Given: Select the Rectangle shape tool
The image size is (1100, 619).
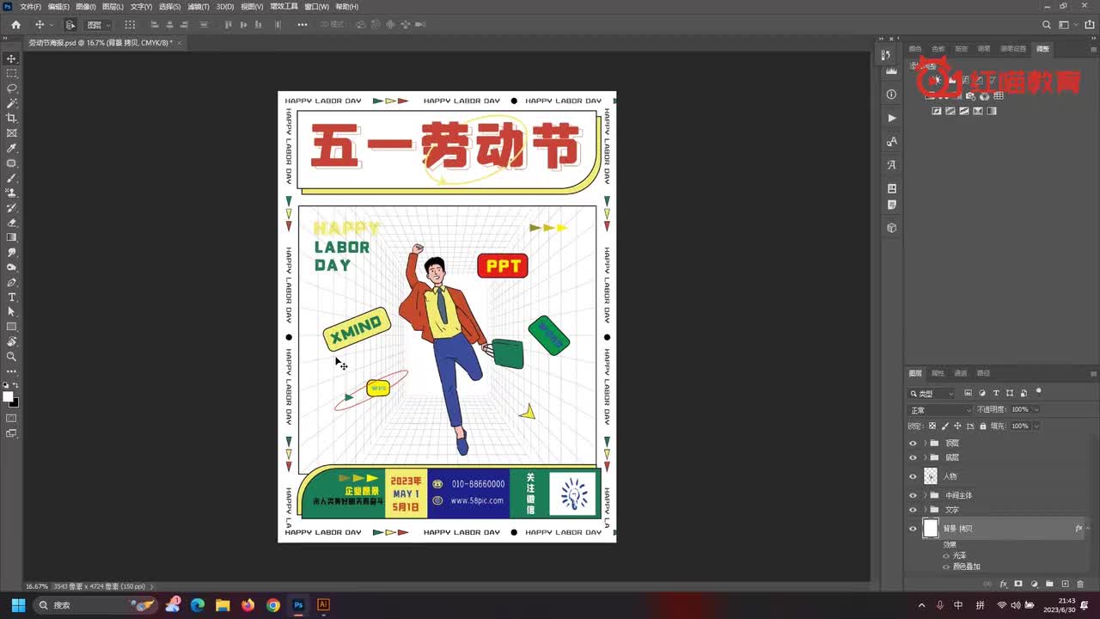Looking at the screenshot, I should 12,327.
